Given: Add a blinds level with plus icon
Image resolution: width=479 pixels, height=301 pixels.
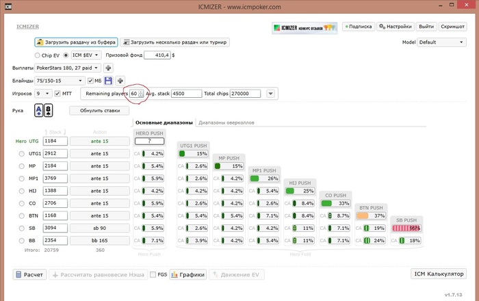Looking at the screenshot, I should 120,81.
